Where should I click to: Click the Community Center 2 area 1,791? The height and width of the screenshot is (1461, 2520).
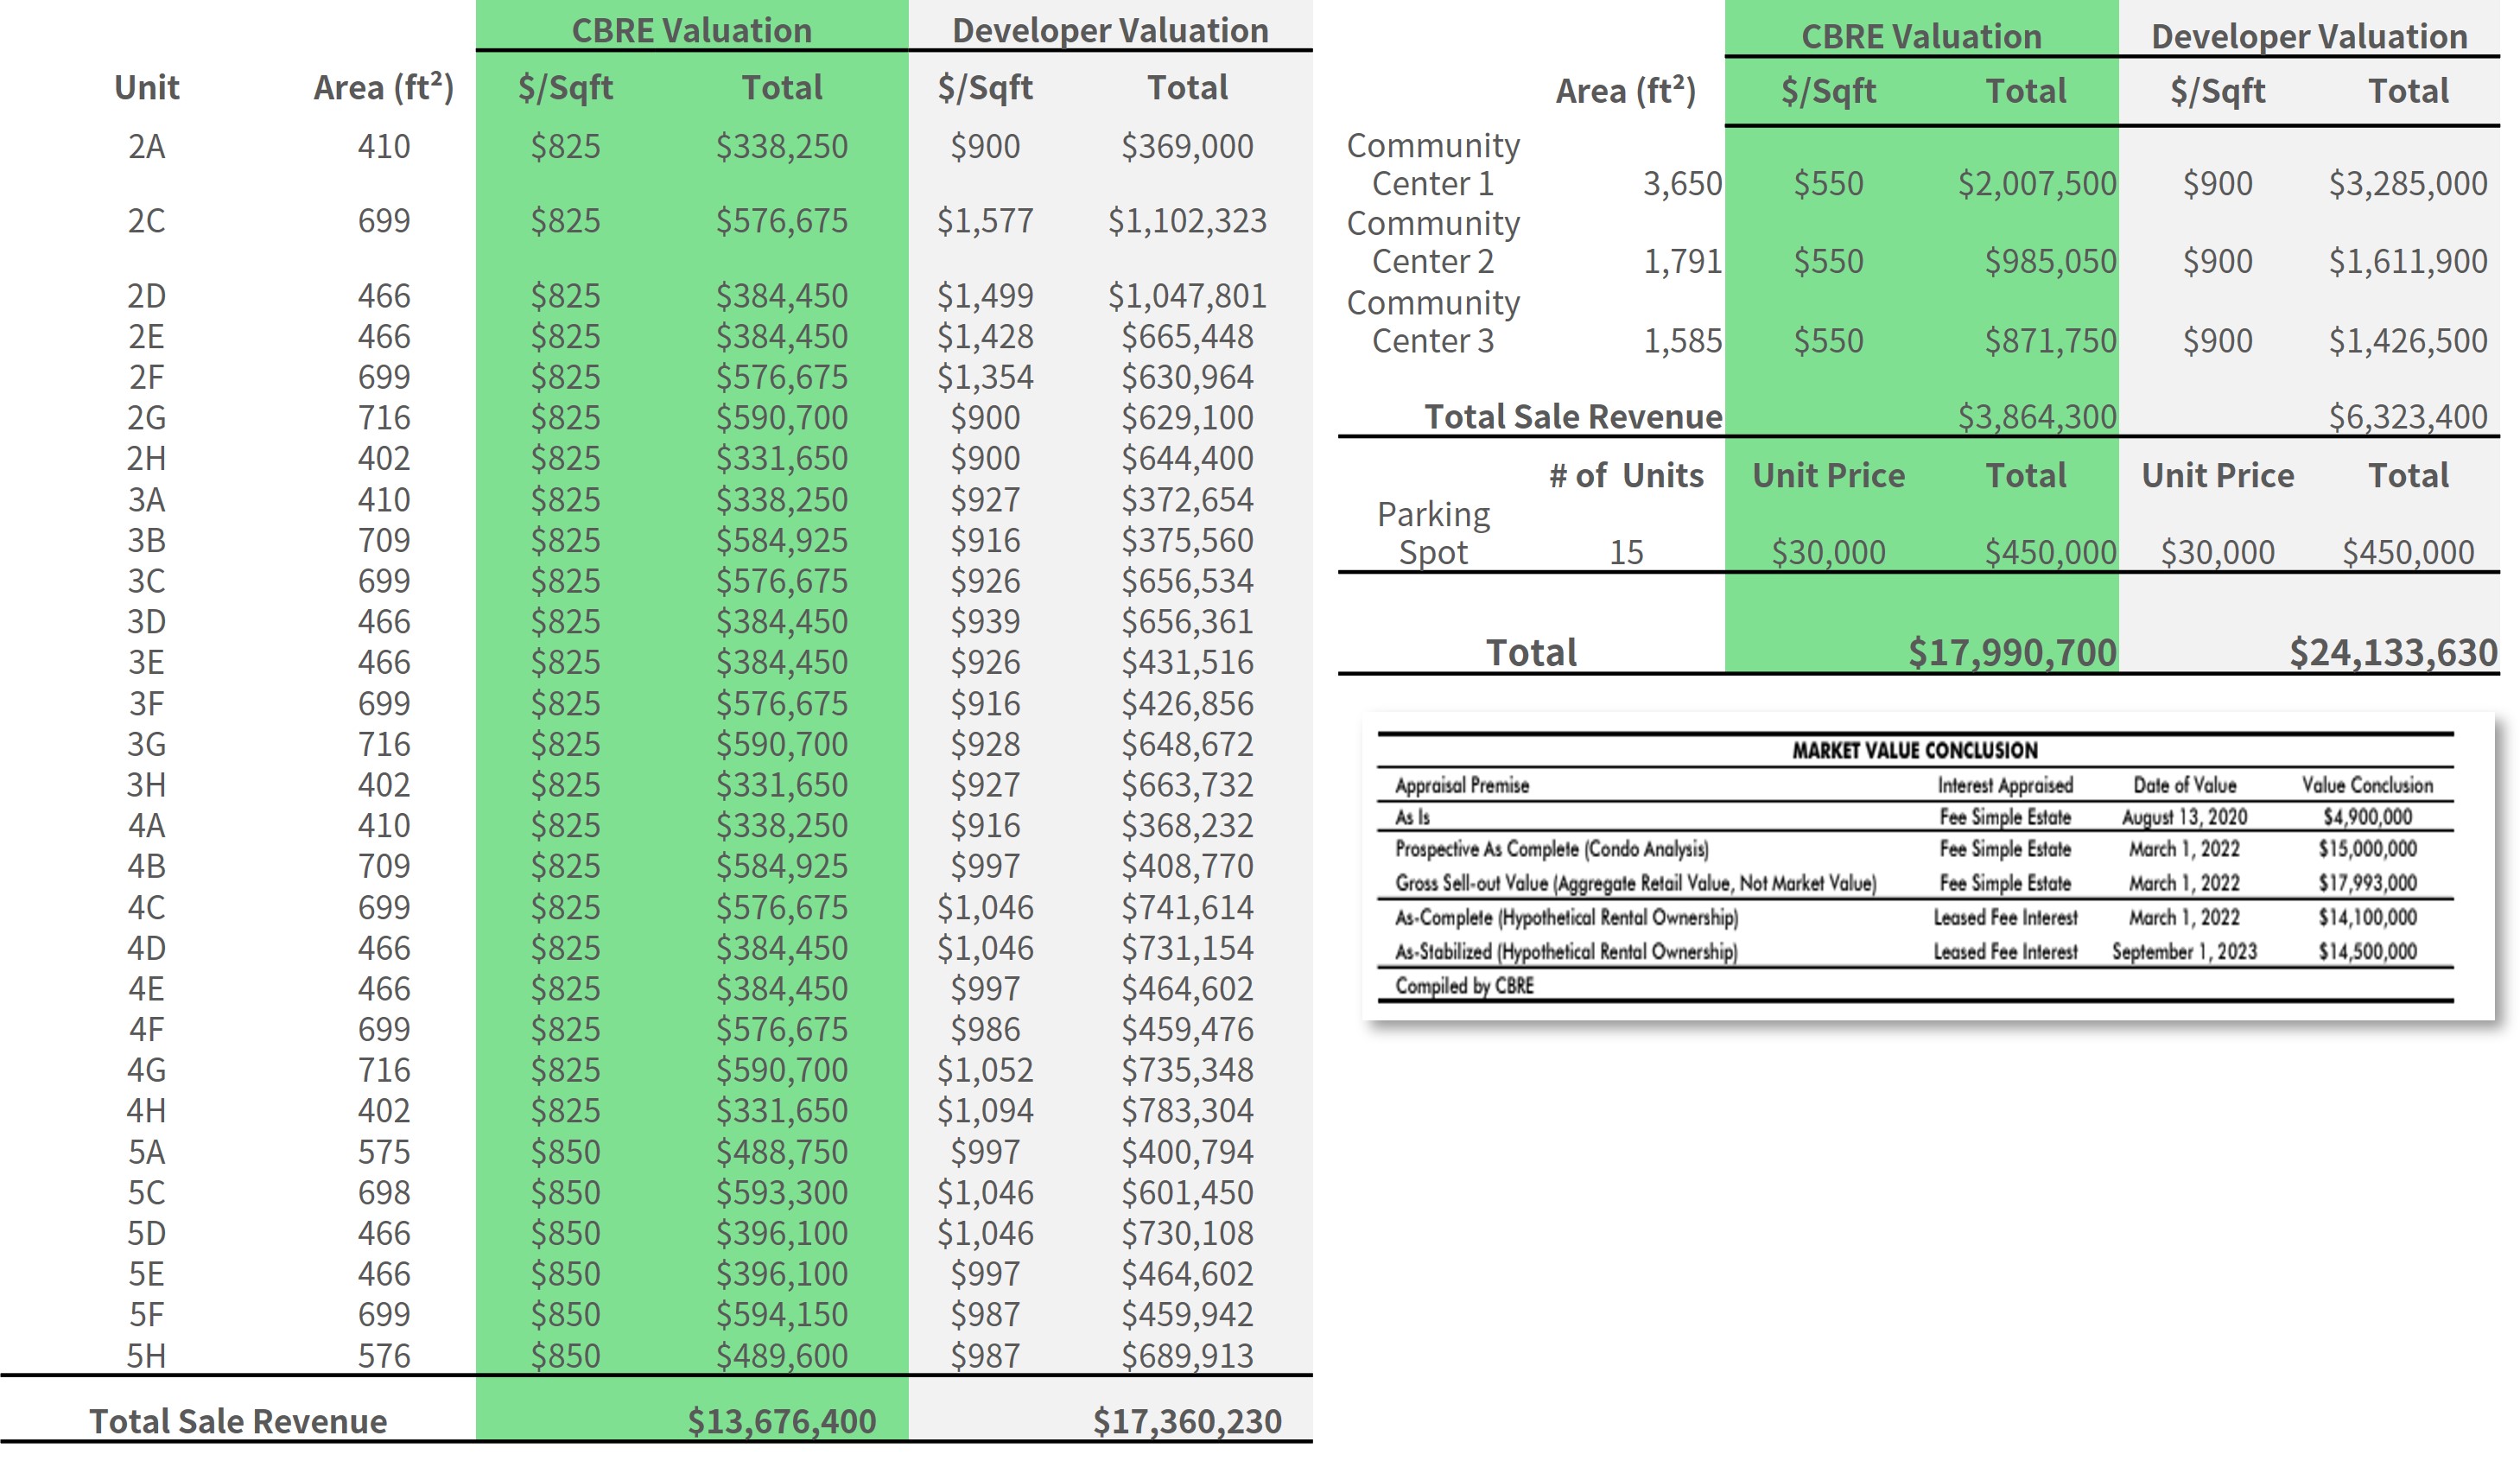tap(1682, 262)
